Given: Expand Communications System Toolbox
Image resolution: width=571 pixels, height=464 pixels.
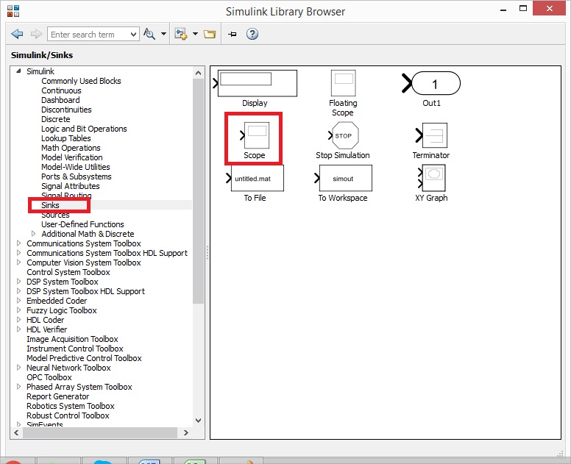Looking at the screenshot, I should coord(19,243).
